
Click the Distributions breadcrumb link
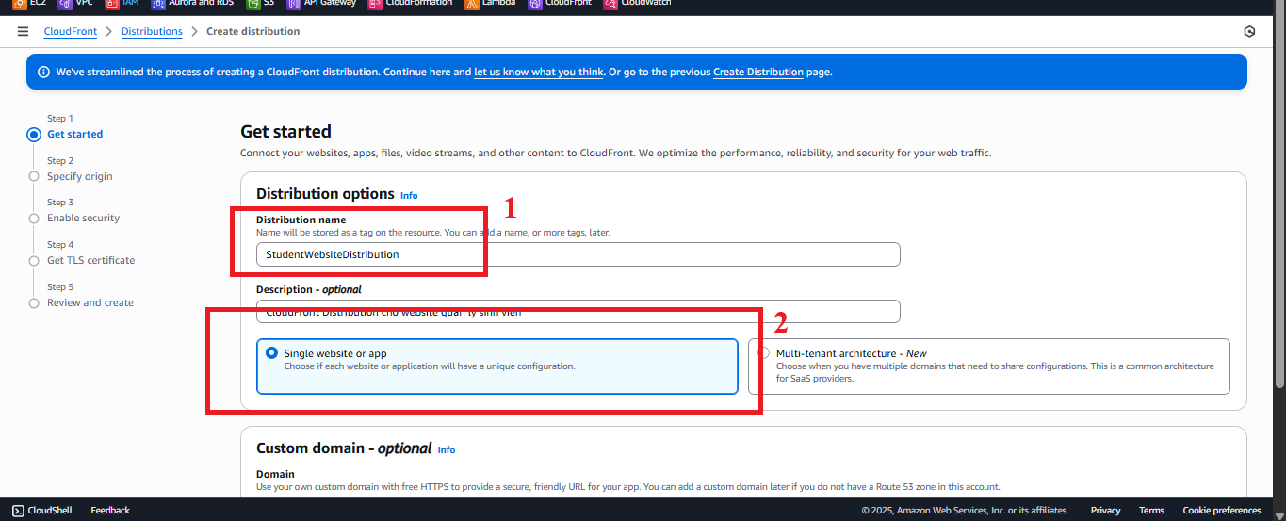point(152,31)
